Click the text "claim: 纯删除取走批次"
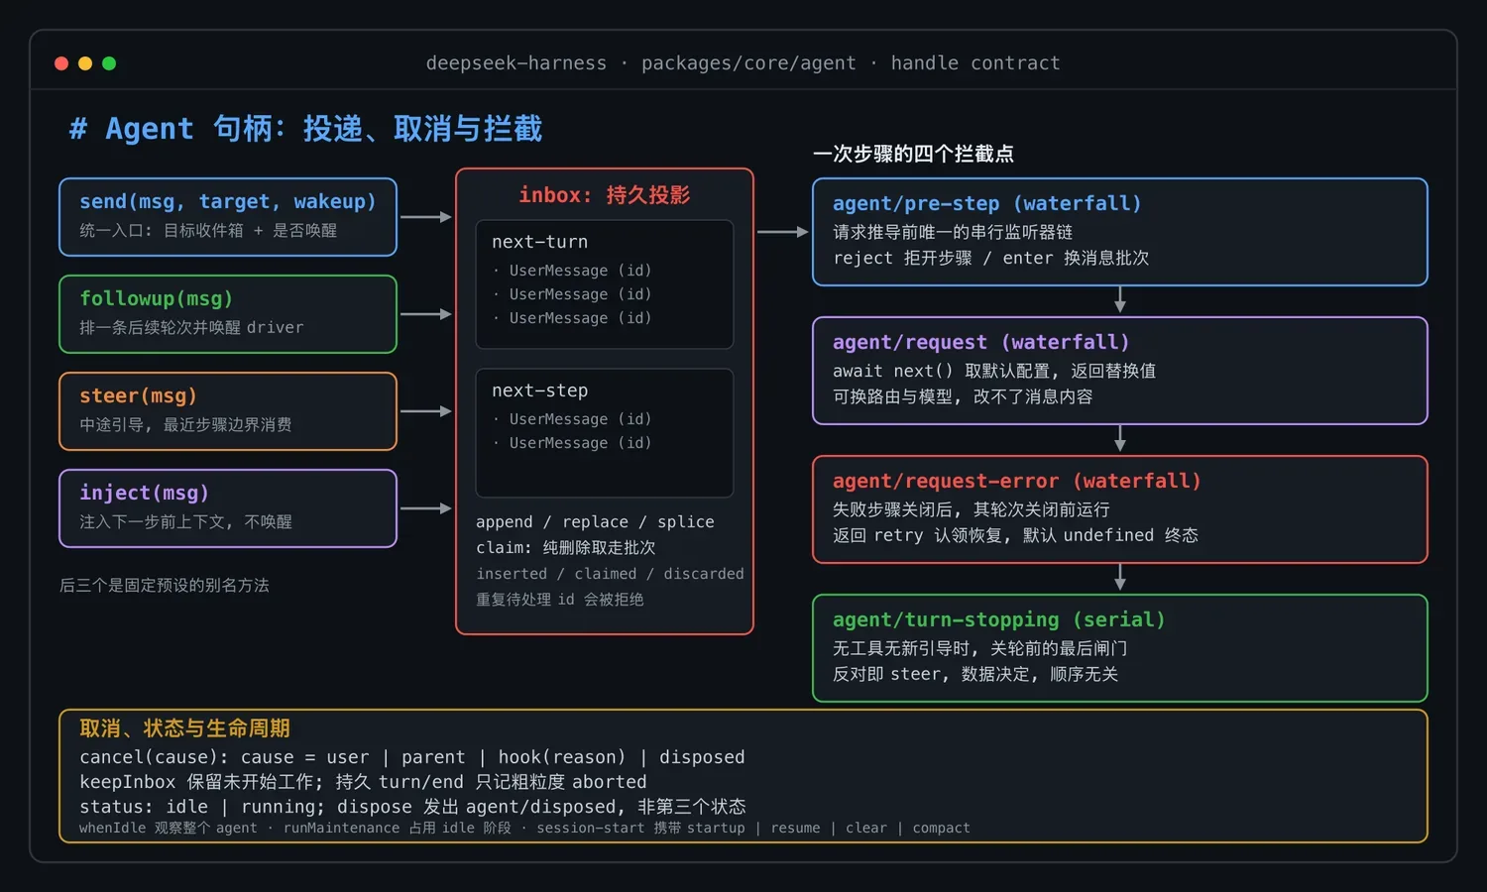Image resolution: width=1487 pixels, height=892 pixels. pos(565,548)
